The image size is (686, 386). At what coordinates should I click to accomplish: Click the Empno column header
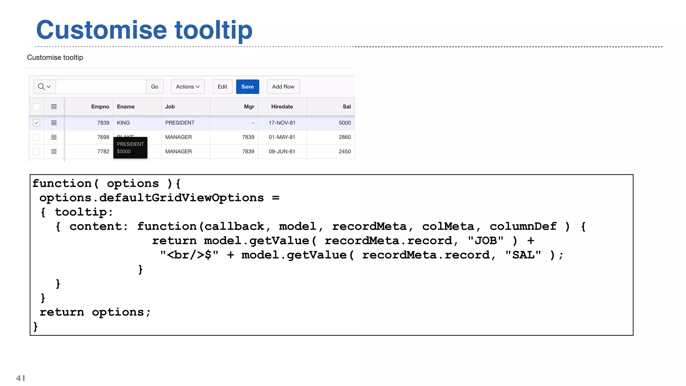[x=89, y=107]
